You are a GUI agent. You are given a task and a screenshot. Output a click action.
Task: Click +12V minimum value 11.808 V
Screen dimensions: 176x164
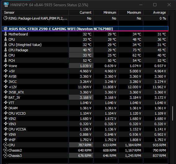click(109, 87)
